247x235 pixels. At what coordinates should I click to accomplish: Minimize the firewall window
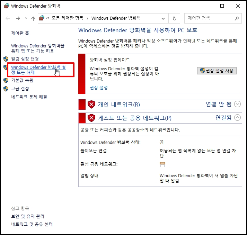[x=206, y=6]
